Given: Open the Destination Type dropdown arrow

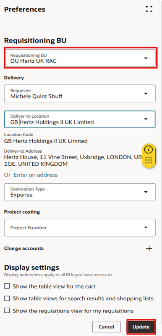Looking at the screenshot, I should 146,192.
